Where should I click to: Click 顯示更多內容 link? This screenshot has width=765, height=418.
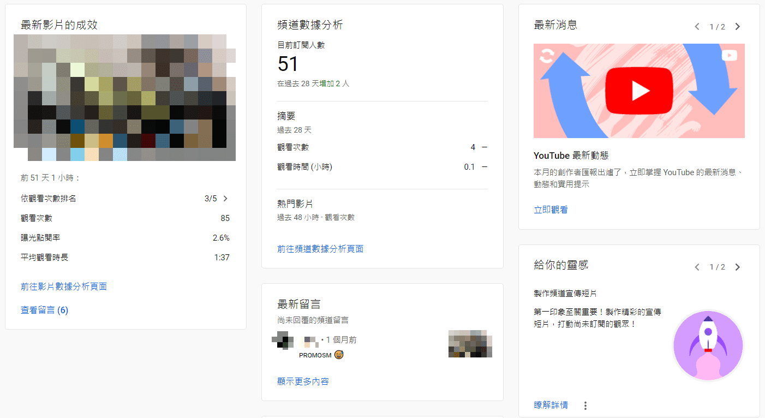tap(303, 381)
